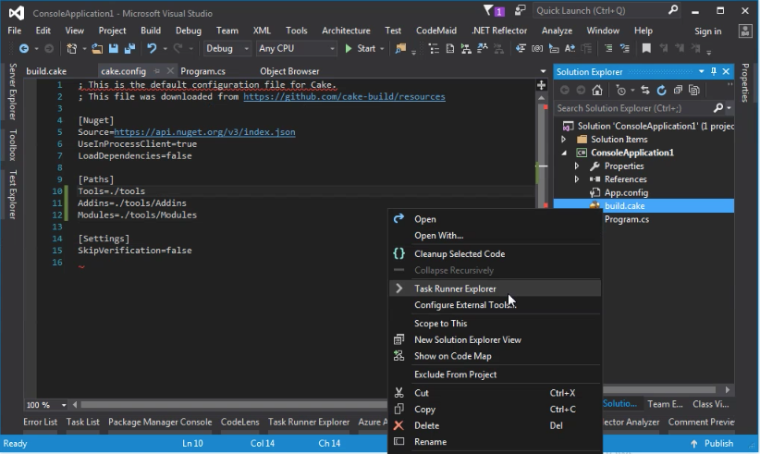Click the Visual Studio logo in the title bar

click(x=17, y=13)
